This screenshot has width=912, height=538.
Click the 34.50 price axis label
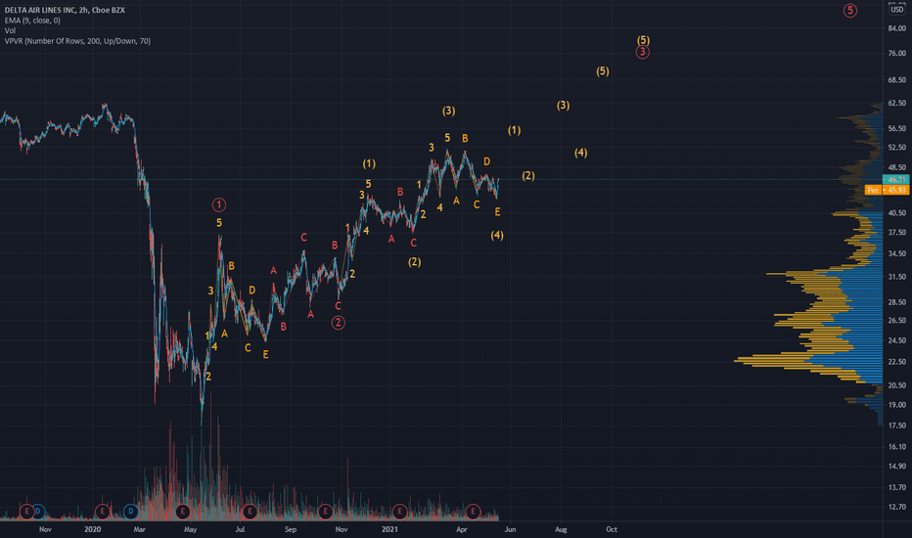click(x=897, y=253)
